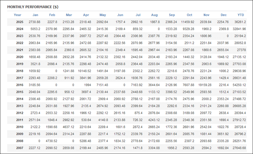The width and height of the screenshot is (253, 154).
Task: Click the 2016 YTD value 54250.12
Action: 239,85
